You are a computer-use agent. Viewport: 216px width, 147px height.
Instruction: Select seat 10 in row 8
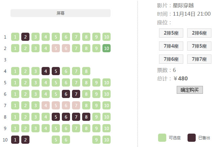coord(106,117)
